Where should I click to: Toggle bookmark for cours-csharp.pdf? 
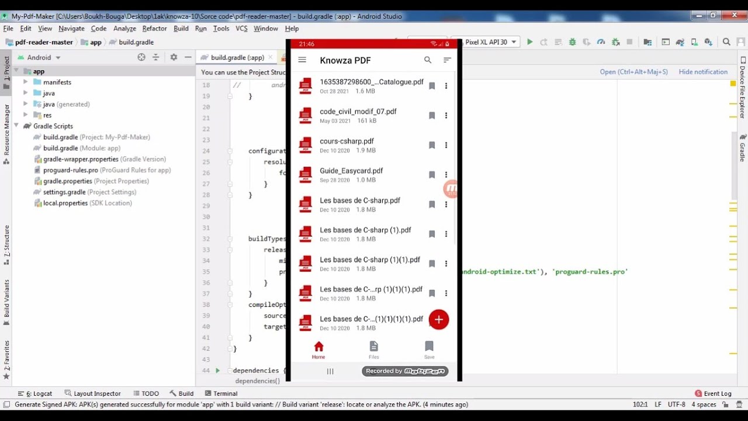(432, 145)
